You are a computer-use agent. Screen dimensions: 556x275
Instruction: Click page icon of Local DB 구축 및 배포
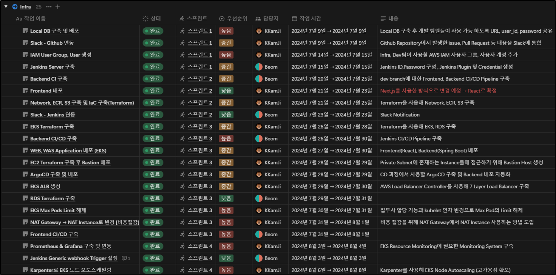[25, 31]
